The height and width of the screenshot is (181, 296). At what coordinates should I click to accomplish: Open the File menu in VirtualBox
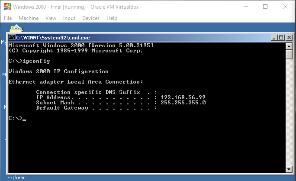pyautogui.click(x=8, y=18)
